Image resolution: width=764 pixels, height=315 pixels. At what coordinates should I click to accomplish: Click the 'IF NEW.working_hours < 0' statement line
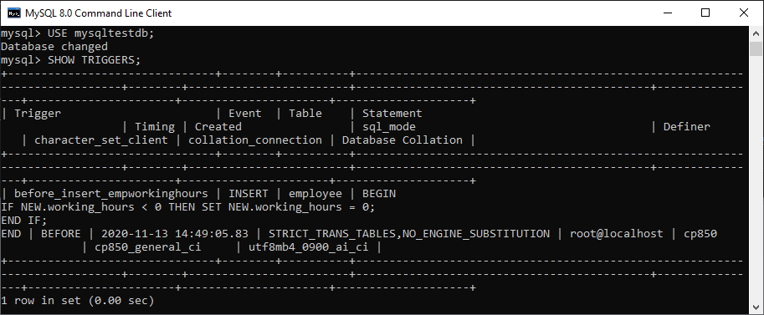coord(188,207)
